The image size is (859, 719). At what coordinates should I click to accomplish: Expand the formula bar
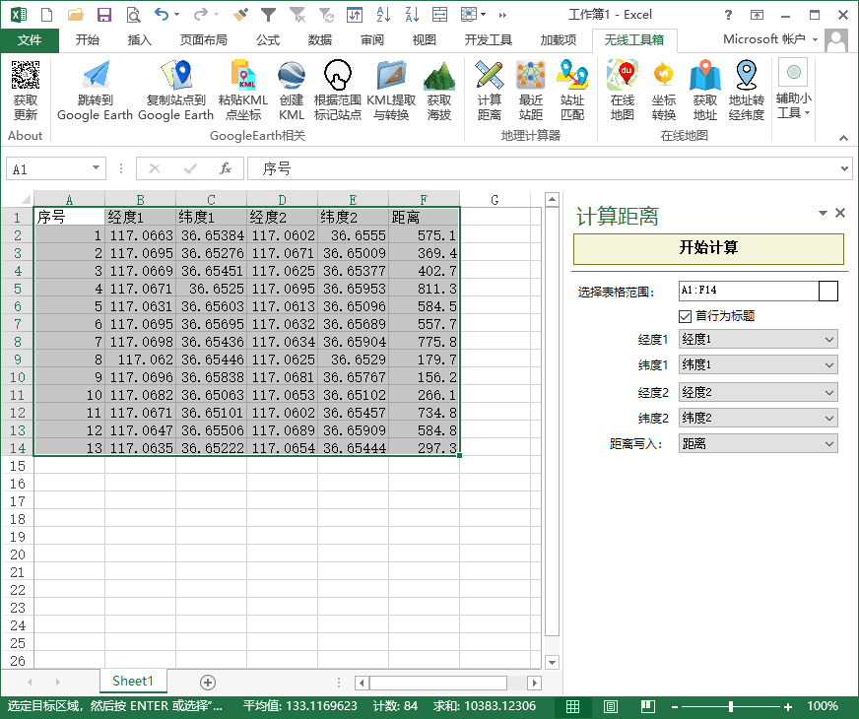click(x=844, y=168)
